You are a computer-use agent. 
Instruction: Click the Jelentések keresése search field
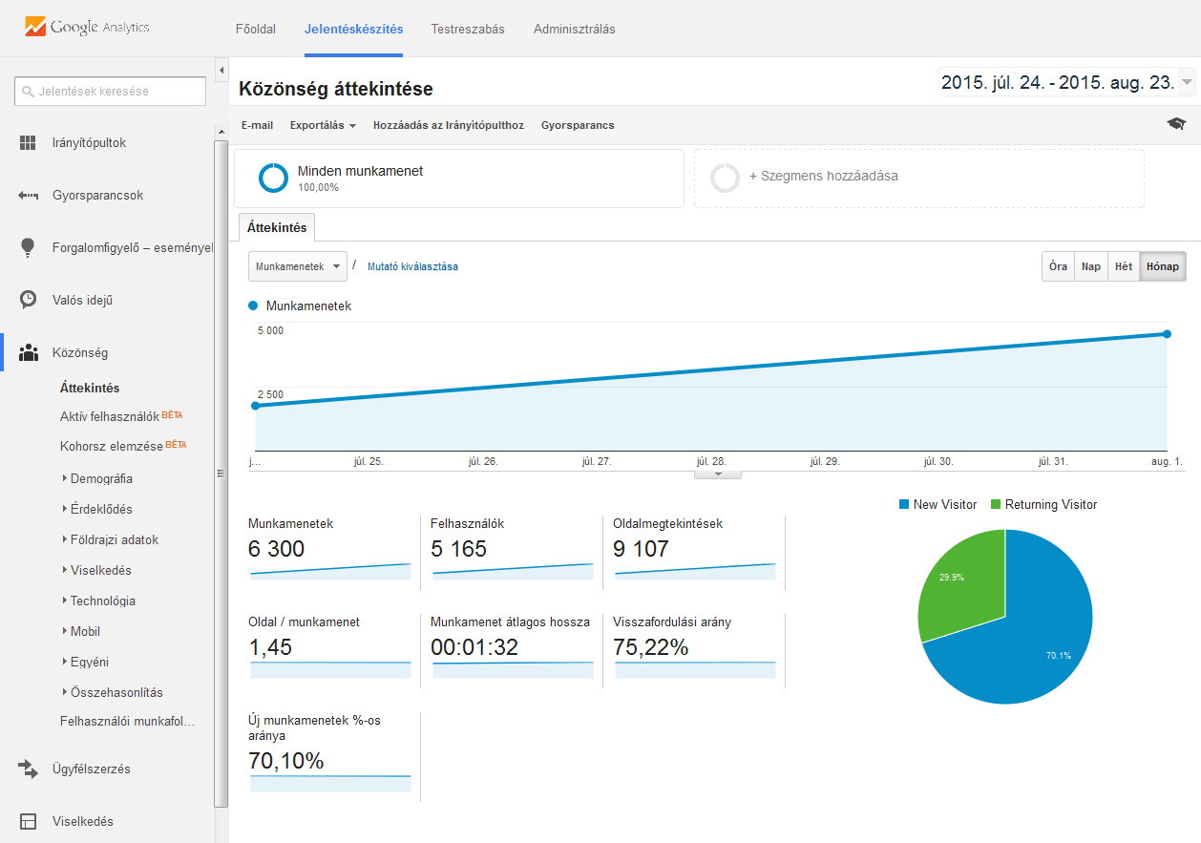tap(111, 92)
